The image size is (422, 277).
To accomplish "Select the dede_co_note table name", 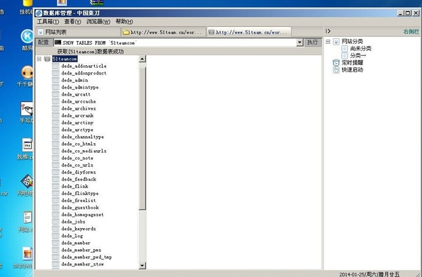I will (77, 158).
